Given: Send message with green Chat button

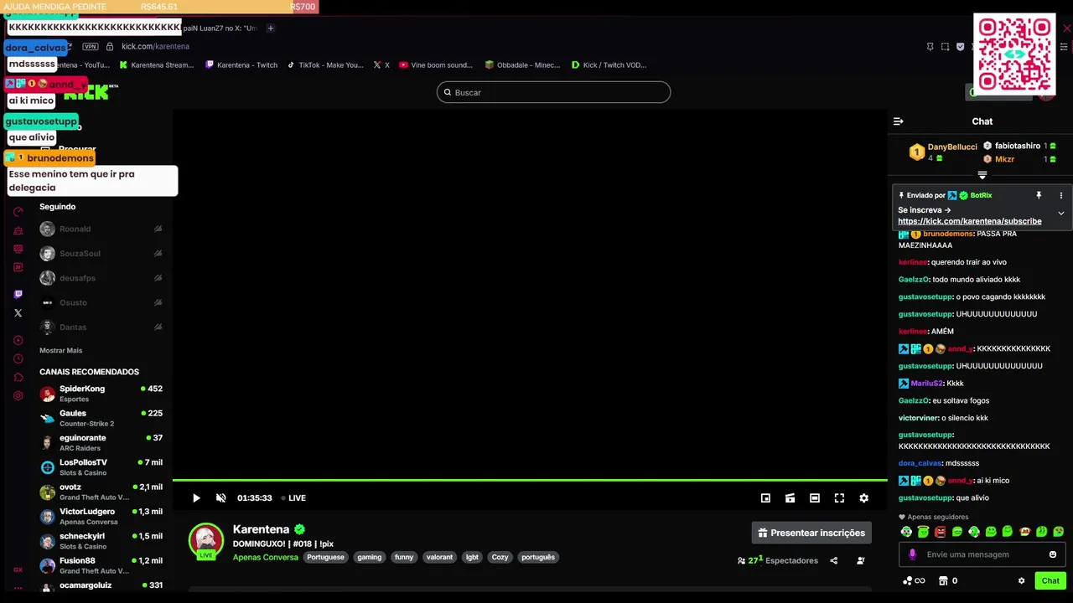Looking at the screenshot, I should point(1050,580).
